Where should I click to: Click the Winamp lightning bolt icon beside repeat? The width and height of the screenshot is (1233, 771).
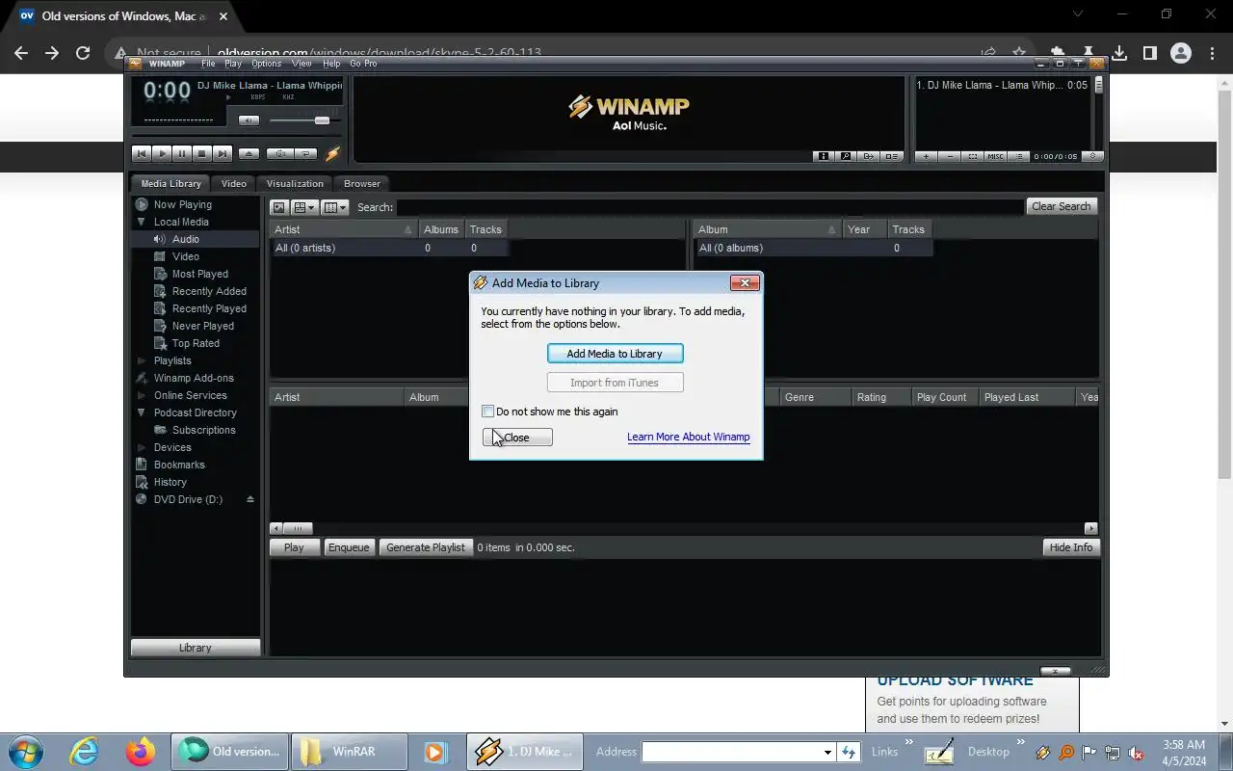332,153
